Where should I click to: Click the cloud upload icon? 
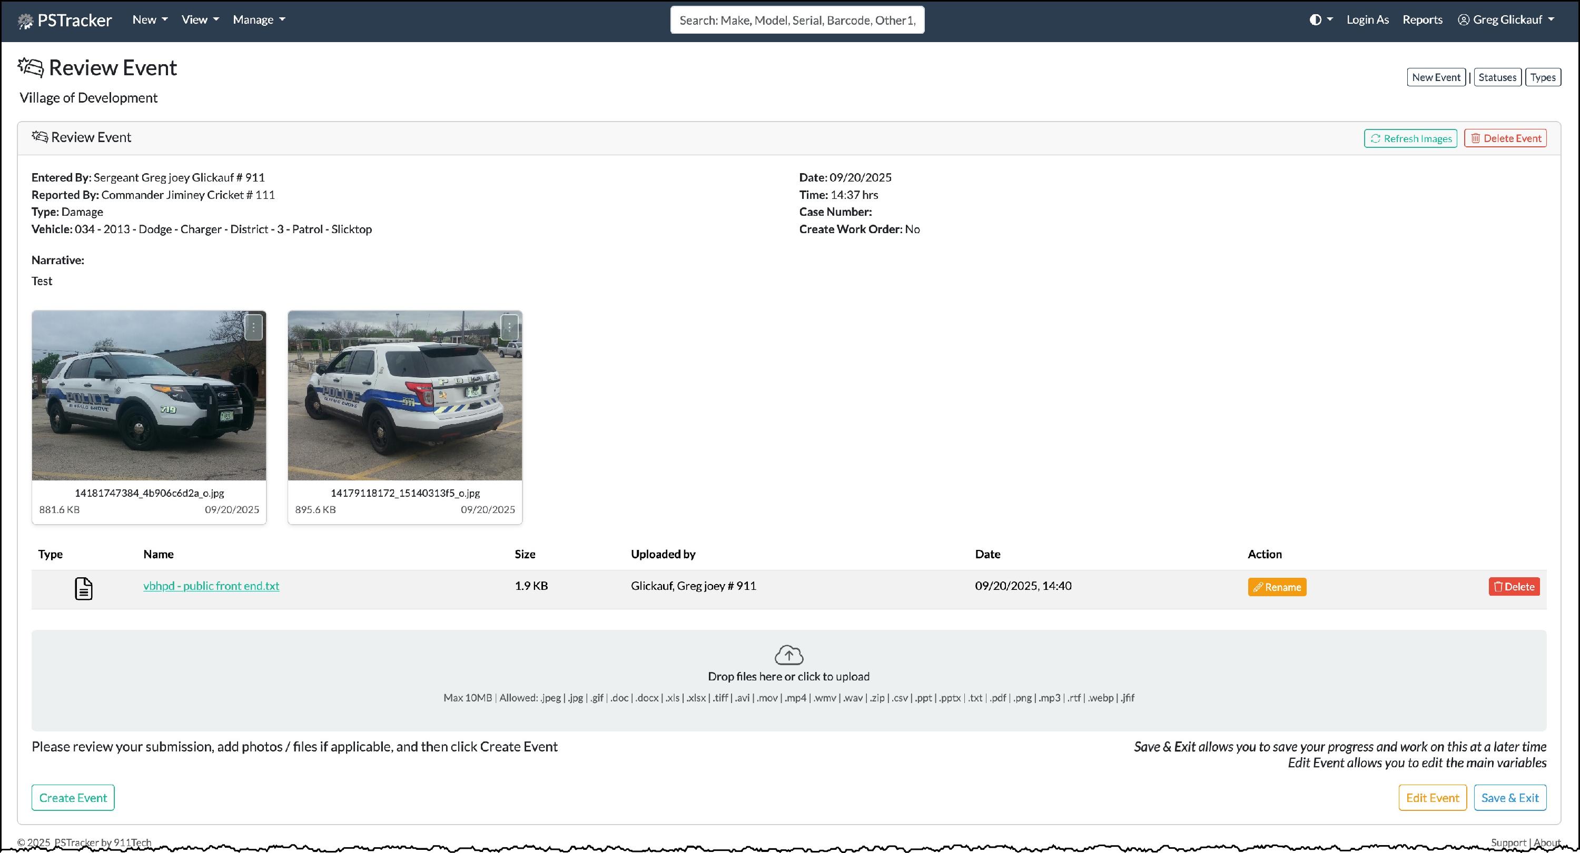[789, 655]
